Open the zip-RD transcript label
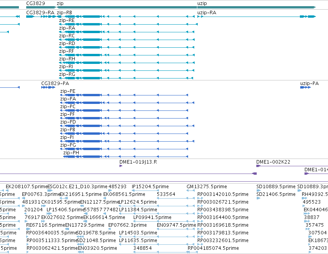Viewport: 328px width, 254px height. 67,43
